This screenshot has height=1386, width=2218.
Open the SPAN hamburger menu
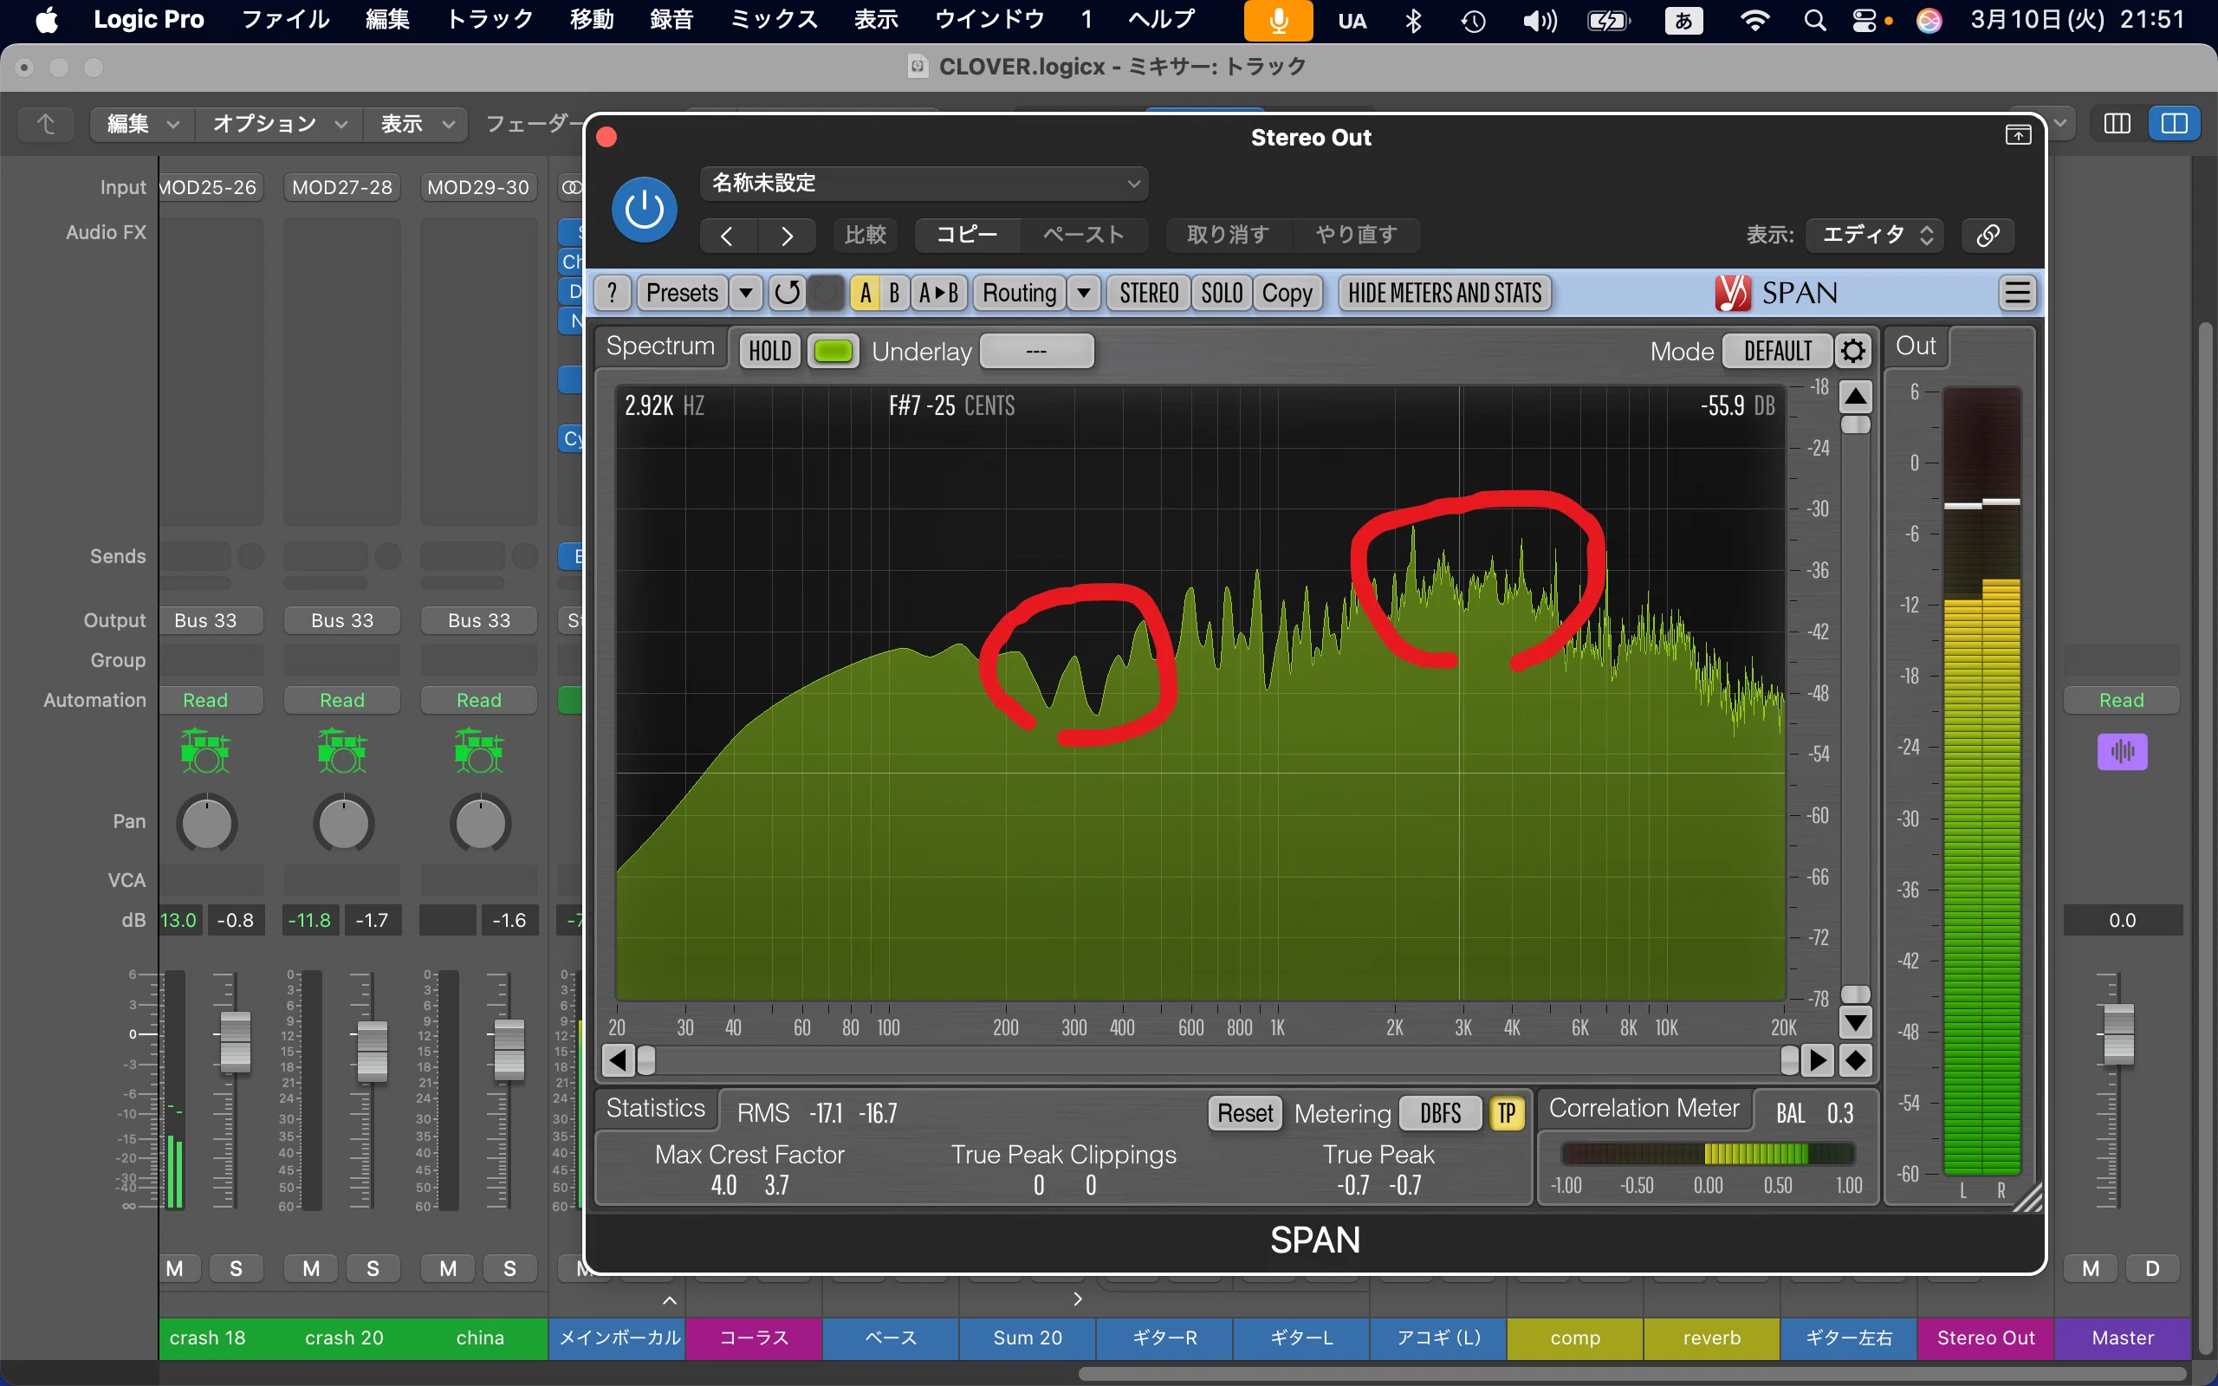[x=2017, y=294]
